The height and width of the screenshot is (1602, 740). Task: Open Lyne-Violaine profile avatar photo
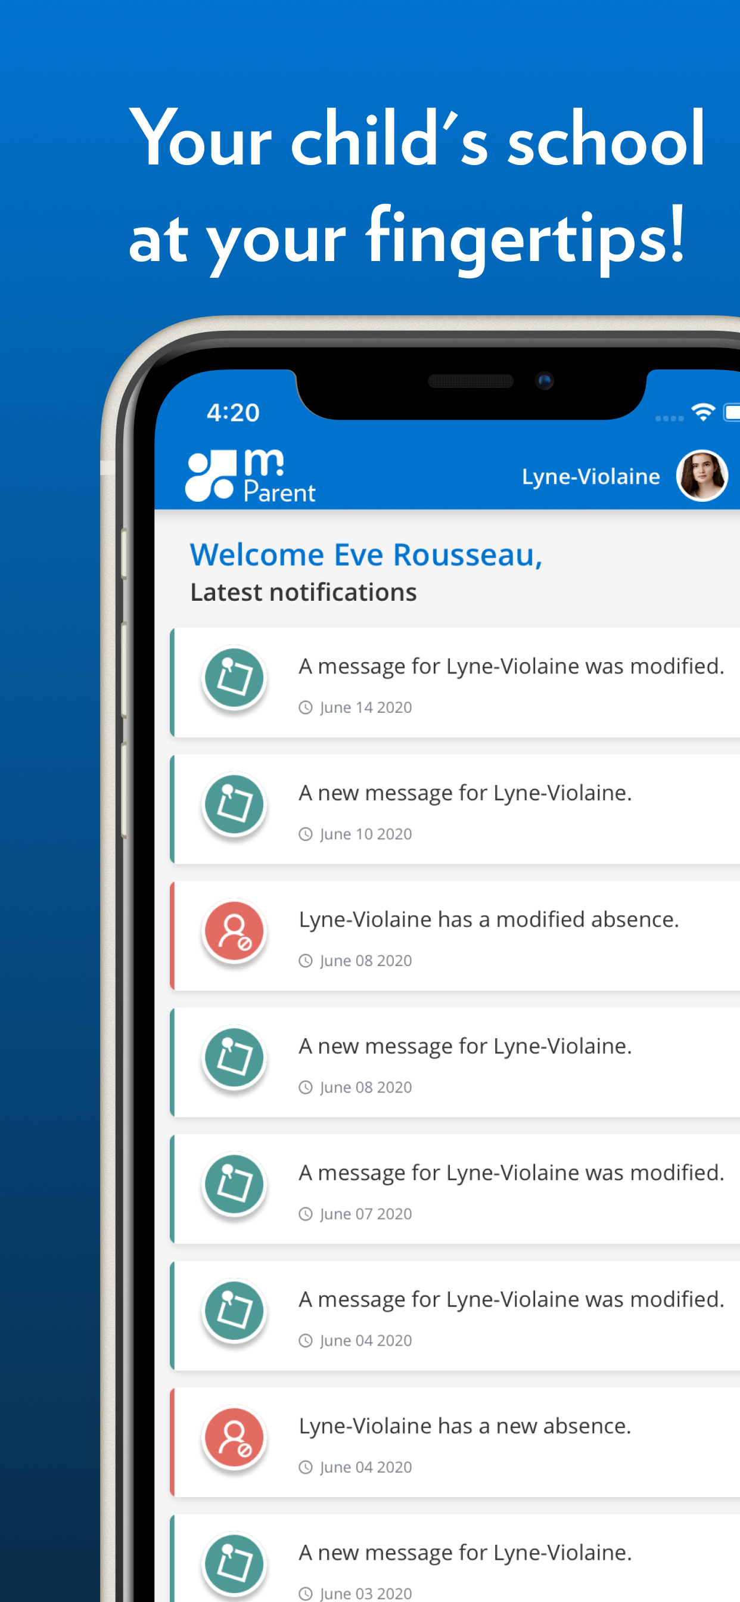click(x=702, y=476)
